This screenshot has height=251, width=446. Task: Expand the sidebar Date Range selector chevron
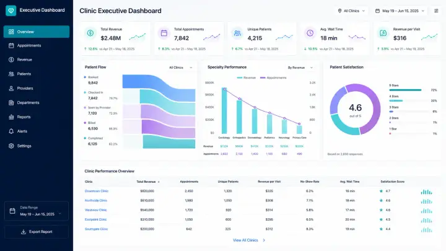(59, 214)
